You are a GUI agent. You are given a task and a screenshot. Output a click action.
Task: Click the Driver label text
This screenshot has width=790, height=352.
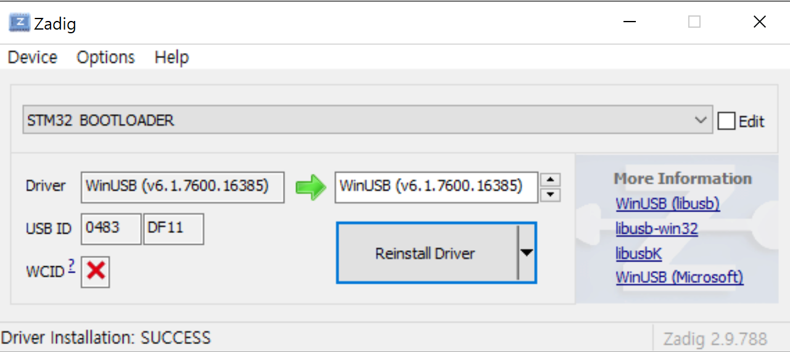pos(46,186)
